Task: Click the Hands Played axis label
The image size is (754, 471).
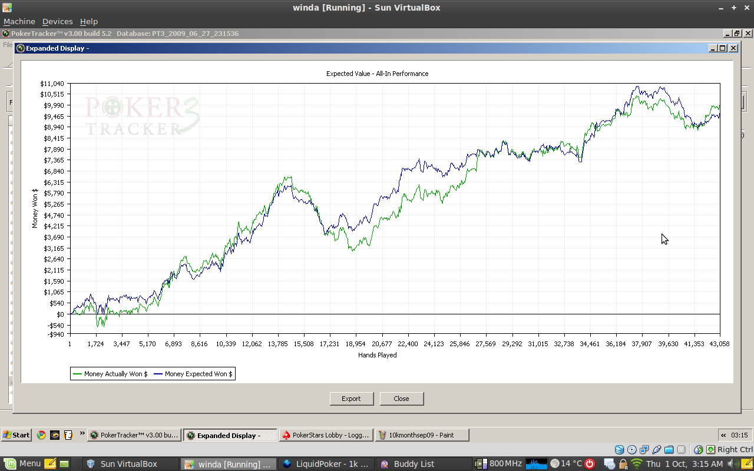Action: point(378,355)
